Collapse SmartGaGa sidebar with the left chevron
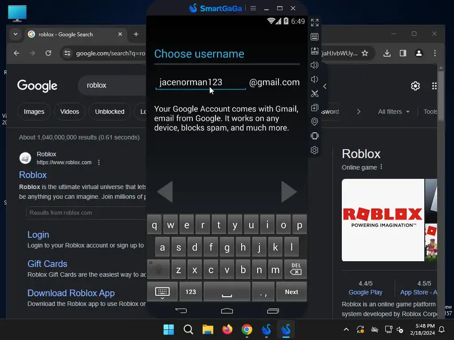454x340 pixels. coord(325,86)
